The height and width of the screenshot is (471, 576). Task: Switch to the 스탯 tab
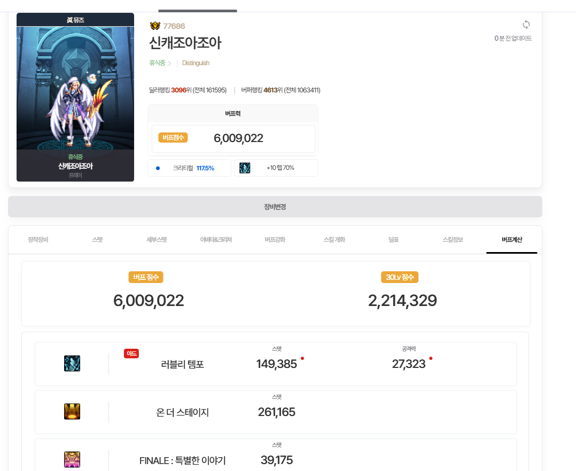point(97,240)
